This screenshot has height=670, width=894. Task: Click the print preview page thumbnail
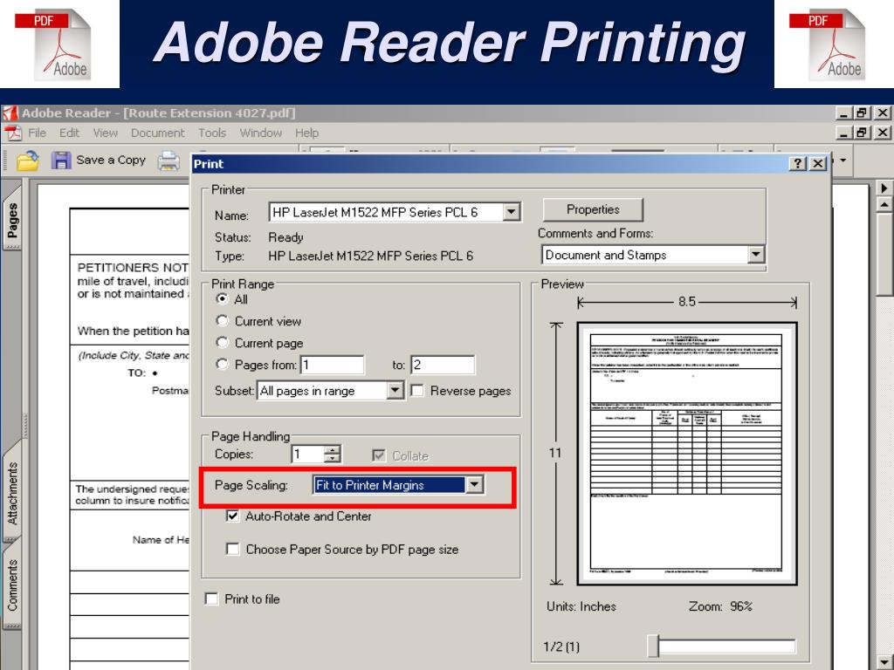pos(687,454)
